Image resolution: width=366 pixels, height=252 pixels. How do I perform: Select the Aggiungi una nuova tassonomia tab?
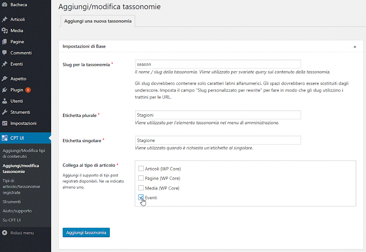[98, 21]
